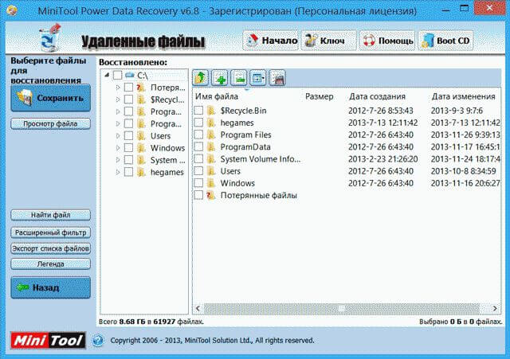Collapse the C:\ root node in tree
510x359 pixels.
point(107,76)
